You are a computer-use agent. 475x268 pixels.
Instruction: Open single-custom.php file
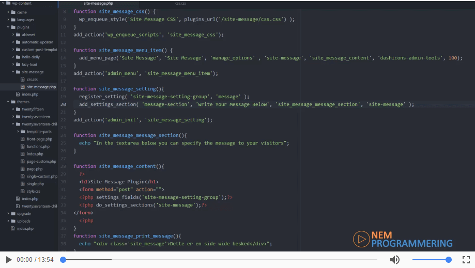click(x=42, y=177)
